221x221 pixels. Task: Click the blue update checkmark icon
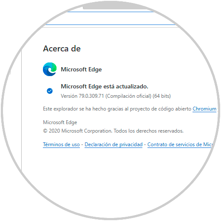[50, 91]
